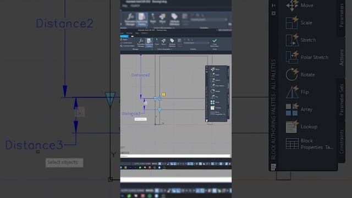Click the command line input field
Viewport: 352px width, 198px height.
(x=175, y=156)
